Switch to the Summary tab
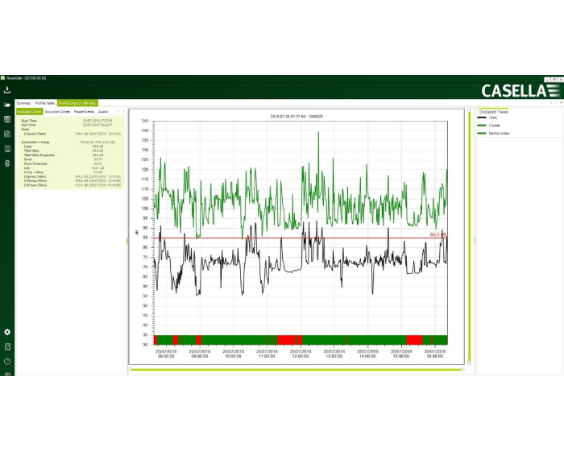This screenshot has width=564, height=451. tap(23, 103)
